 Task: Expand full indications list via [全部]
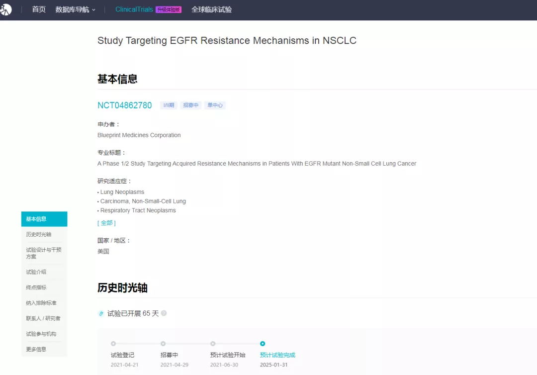tap(106, 223)
